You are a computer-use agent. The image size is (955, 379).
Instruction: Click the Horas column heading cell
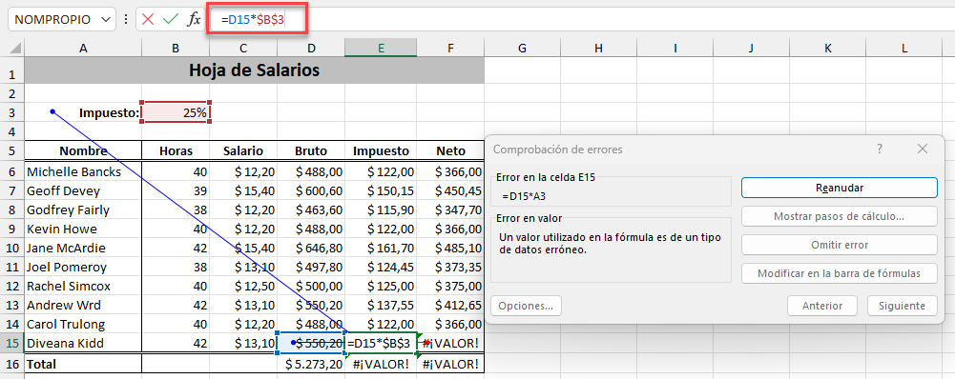pos(176,150)
